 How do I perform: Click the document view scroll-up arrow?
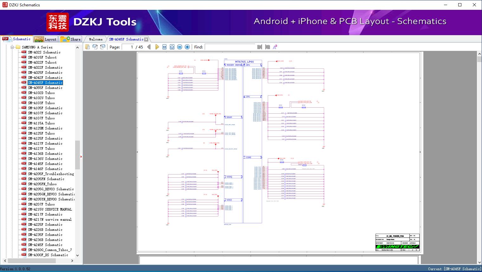point(479,54)
